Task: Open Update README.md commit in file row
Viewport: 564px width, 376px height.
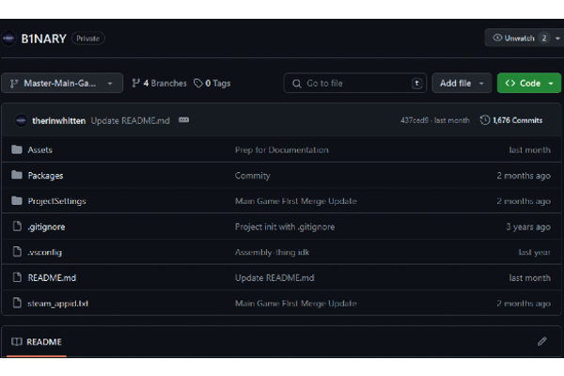Action: 274,278
